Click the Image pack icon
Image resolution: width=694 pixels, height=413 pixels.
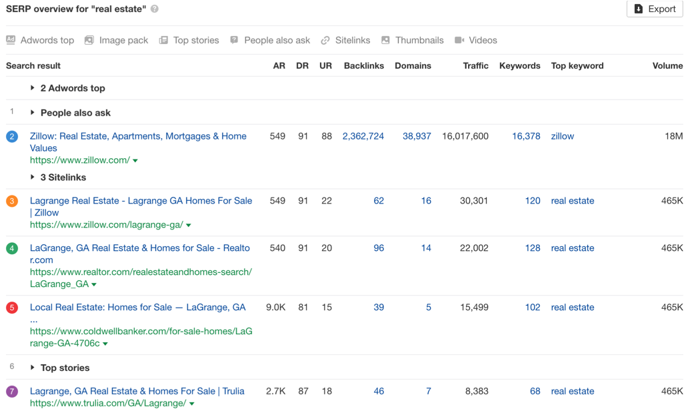[x=89, y=40]
